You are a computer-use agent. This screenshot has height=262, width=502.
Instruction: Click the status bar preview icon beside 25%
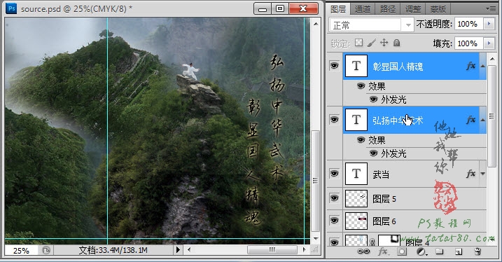[46, 250]
